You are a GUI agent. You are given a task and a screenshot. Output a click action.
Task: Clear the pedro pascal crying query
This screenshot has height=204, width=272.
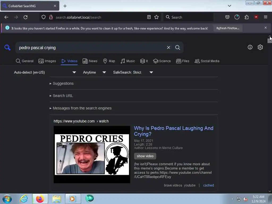coord(168,47)
